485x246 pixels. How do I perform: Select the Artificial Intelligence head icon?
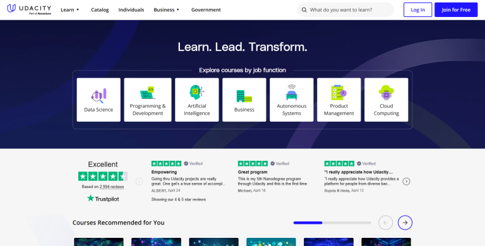pos(197,92)
